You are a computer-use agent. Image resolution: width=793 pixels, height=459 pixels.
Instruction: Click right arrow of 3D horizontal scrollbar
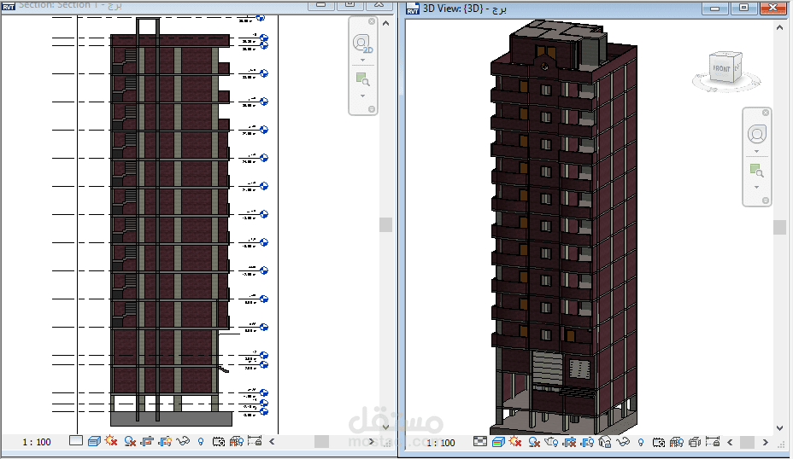point(765,442)
